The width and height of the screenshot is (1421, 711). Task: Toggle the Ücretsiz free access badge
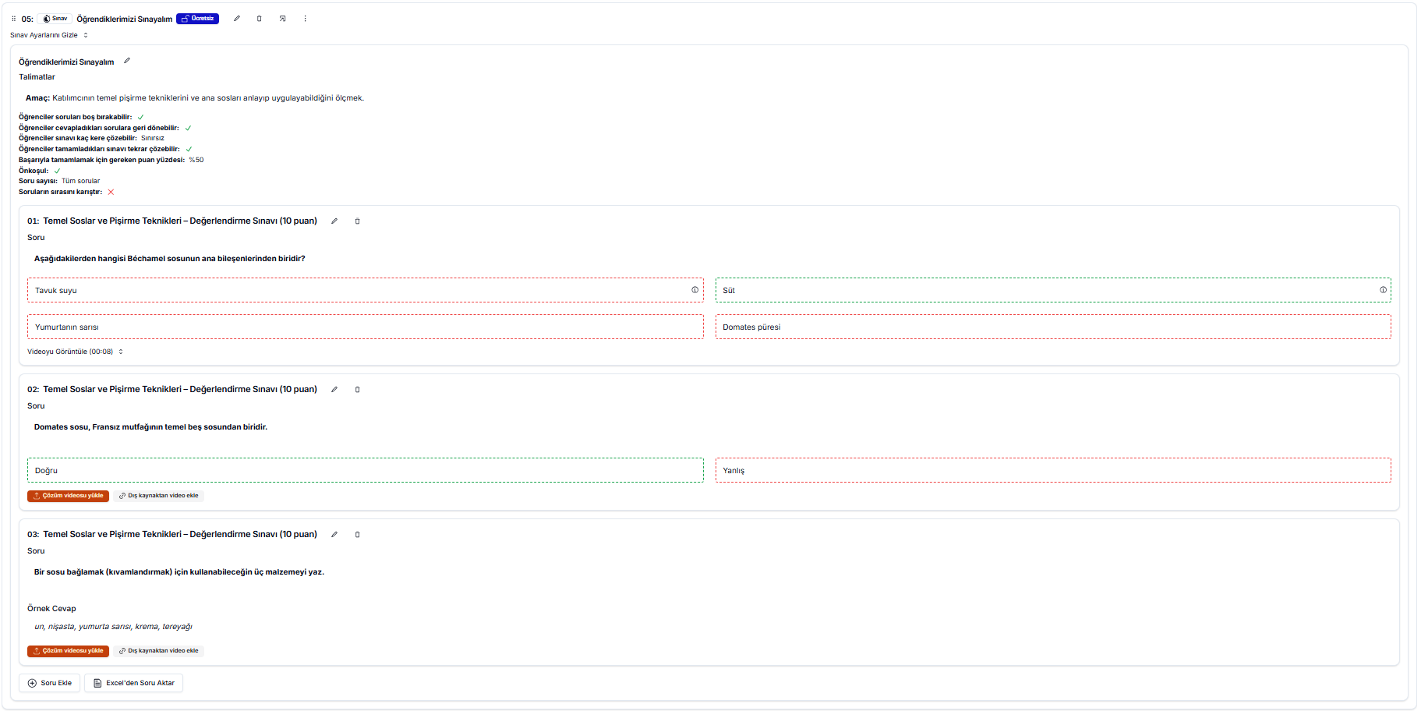(197, 19)
